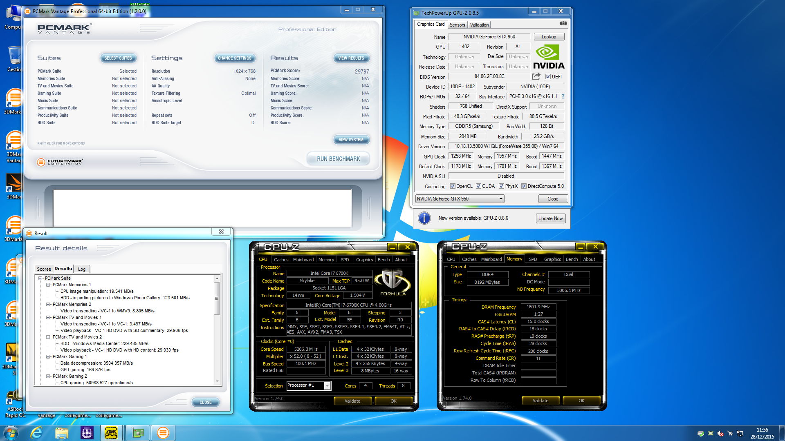
Task: Click OK in the right CPU-Z window
Action: pyautogui.click(x=581, y=401)
